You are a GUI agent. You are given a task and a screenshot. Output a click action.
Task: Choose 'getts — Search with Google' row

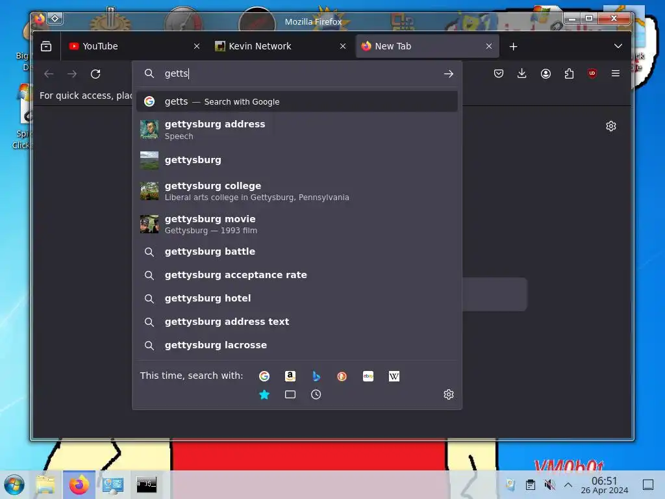(x=297, y=101)
